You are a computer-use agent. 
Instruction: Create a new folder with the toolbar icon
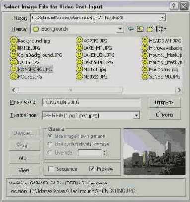click(x=150, y=29)
